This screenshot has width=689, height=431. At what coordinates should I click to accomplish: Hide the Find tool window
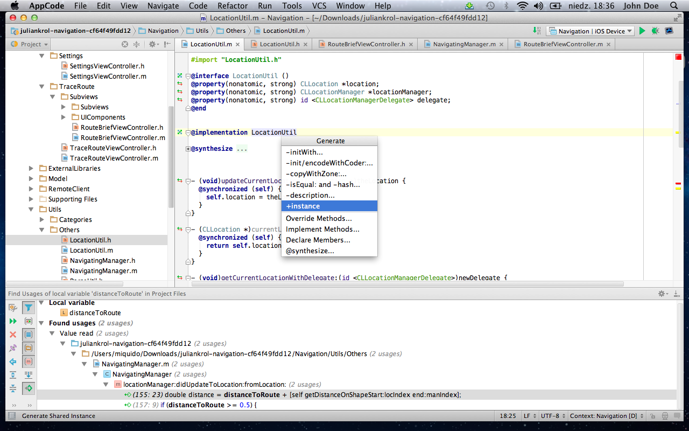tap(677, 294)
